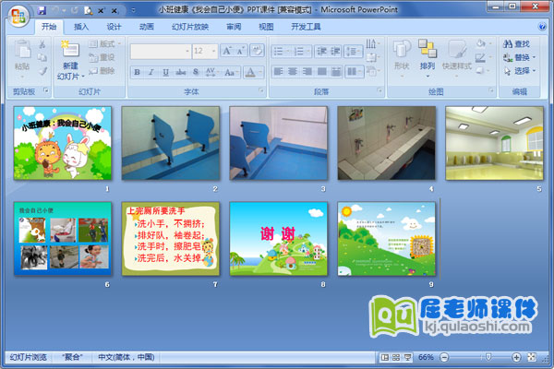Open the 形状 shapes gallery
The height and width of the screenshot is (369, 554).
402,57
